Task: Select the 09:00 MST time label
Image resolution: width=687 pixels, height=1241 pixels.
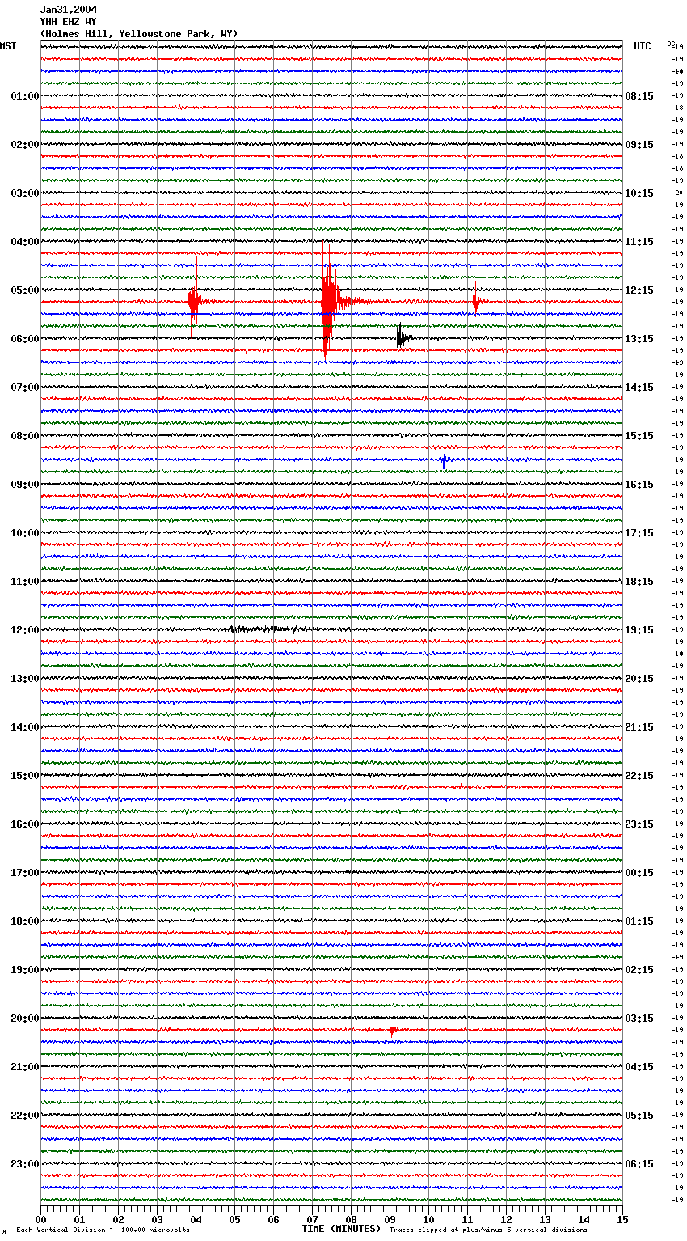Action: point(25,485)
